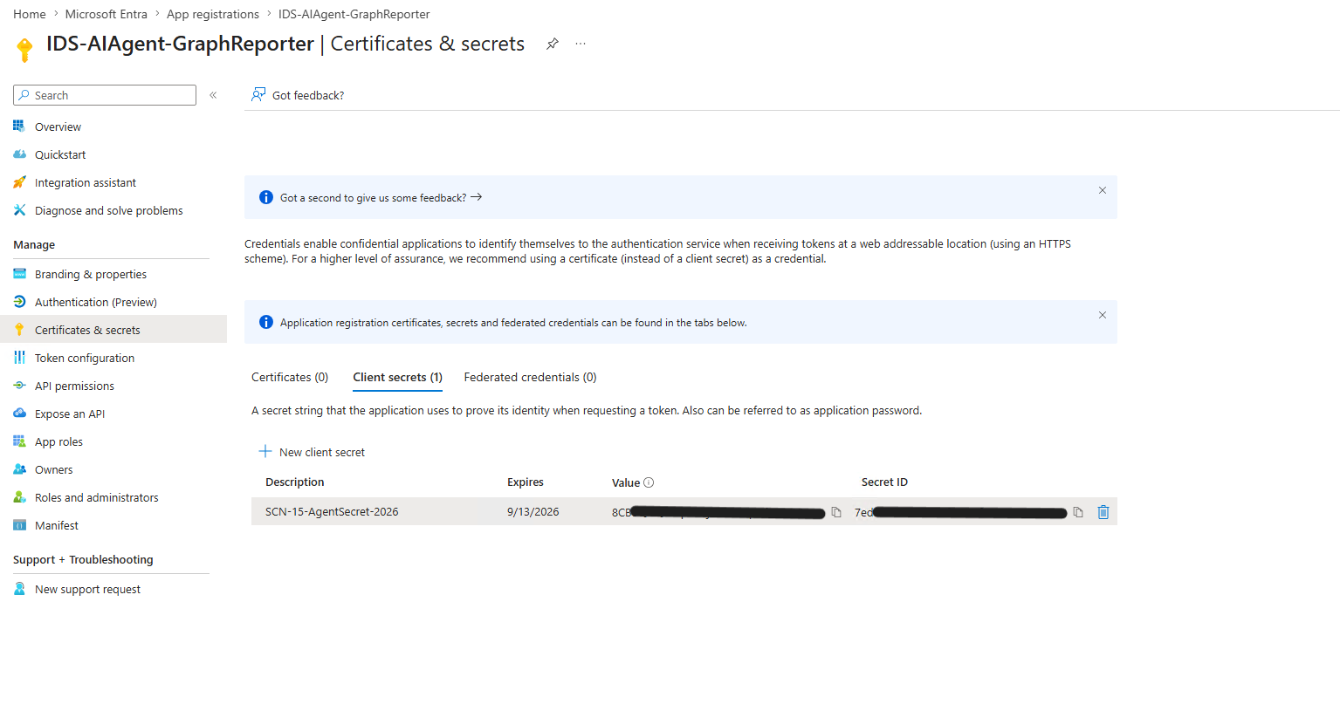The image size is (1340, 711).
Task: Open Owners page in sidebar
Action: click(53, 469)
